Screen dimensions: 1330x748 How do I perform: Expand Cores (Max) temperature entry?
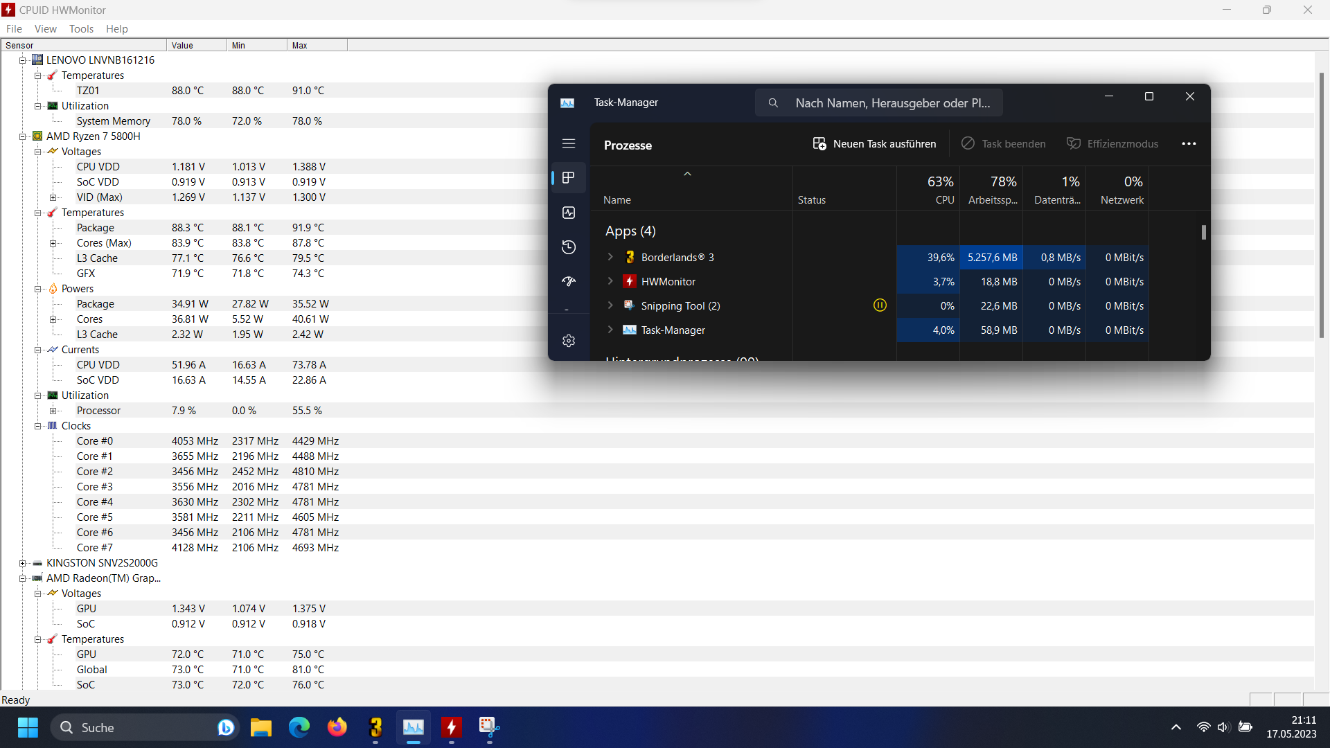[x=53, y=243]
